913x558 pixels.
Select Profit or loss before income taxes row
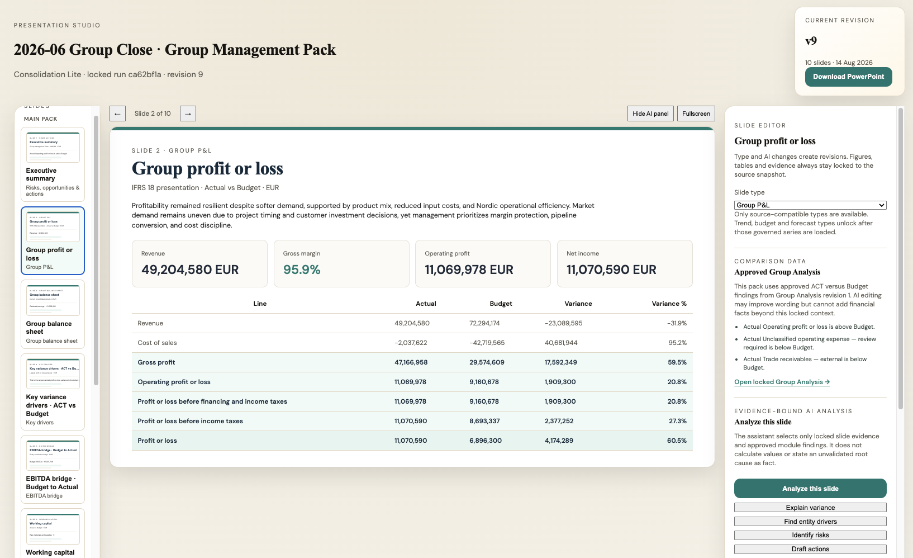[x=412, y=421]
